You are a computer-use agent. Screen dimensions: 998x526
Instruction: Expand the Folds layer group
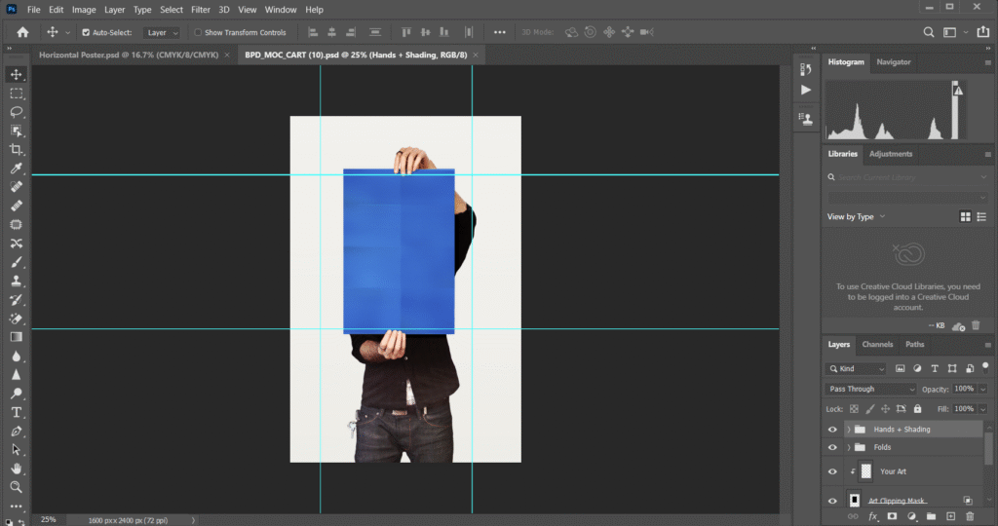[849, 448]
